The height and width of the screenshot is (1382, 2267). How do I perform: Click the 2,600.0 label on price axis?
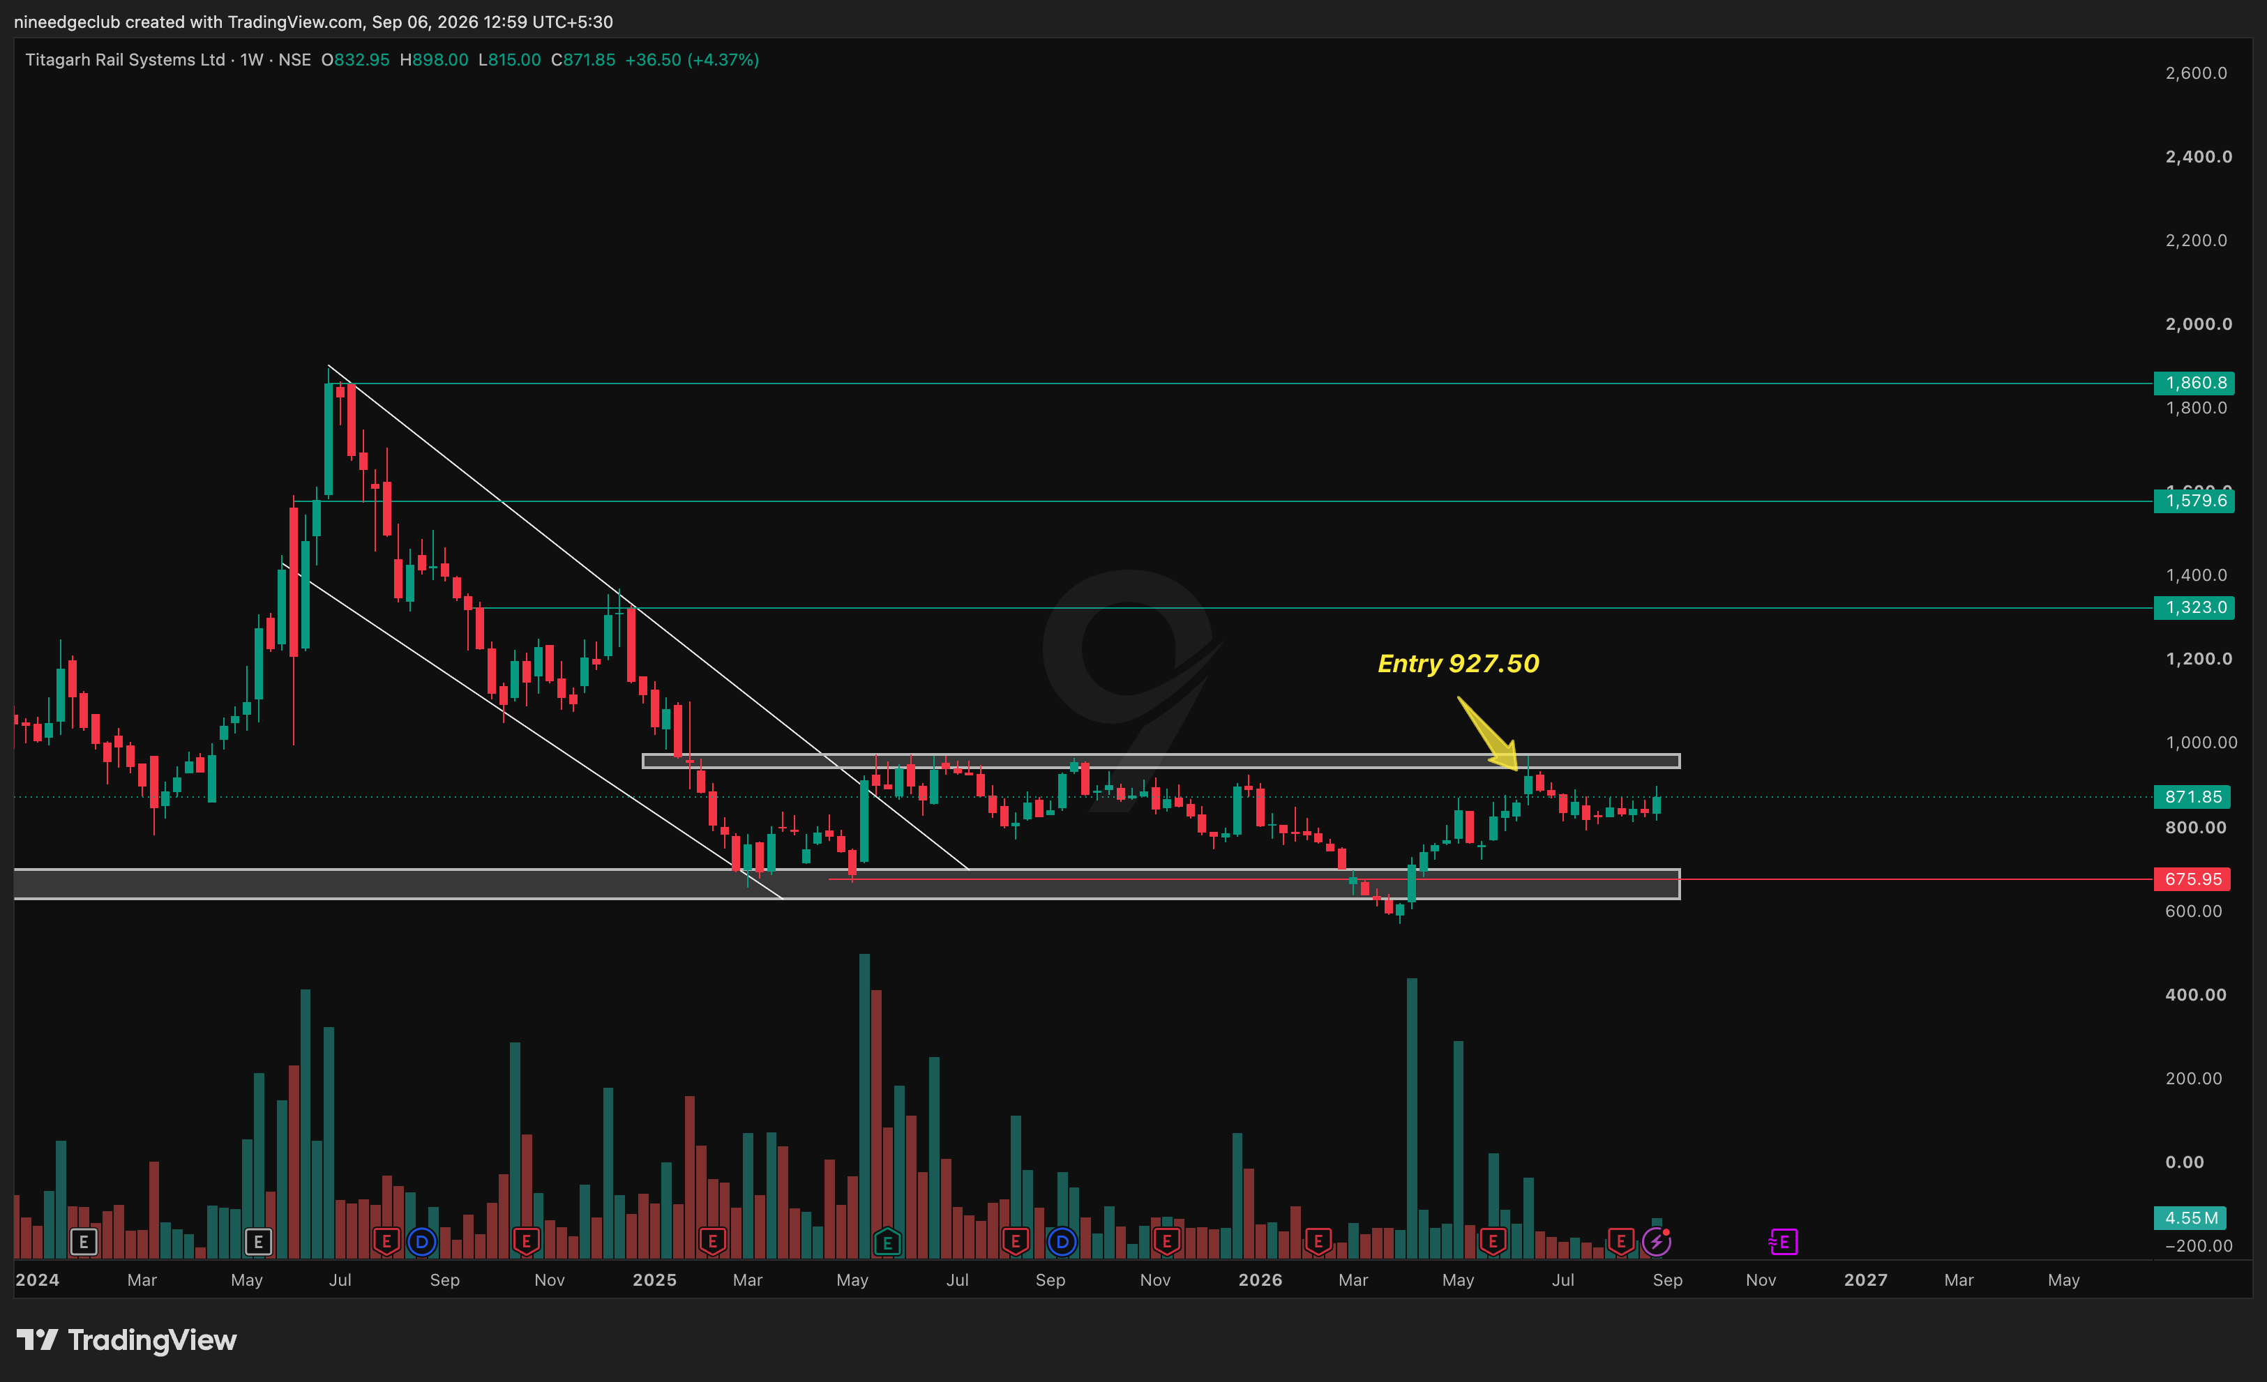tap(2196, 73)
